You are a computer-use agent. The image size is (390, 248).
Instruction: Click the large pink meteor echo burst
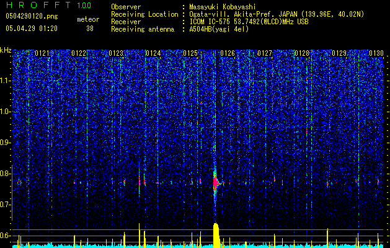pyautogui.click(x=216, y=183)
